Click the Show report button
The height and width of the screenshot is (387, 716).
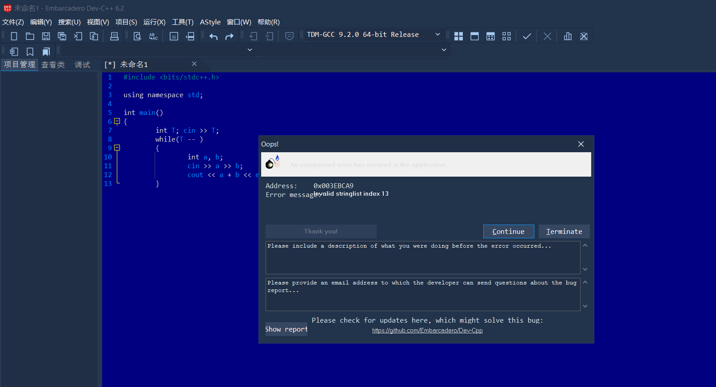tap(286, 329)
